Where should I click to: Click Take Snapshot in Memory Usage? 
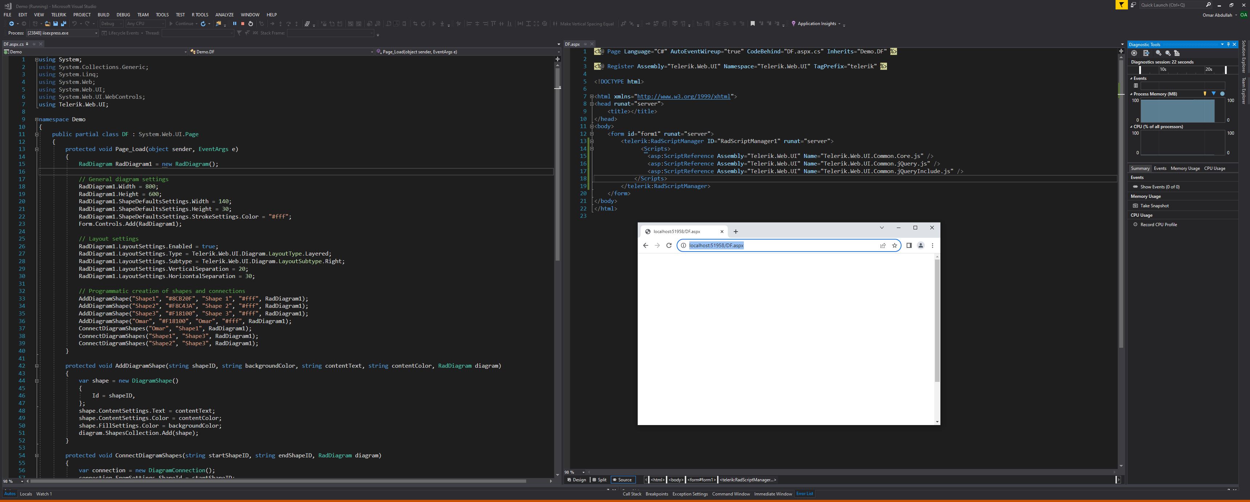1154,205
